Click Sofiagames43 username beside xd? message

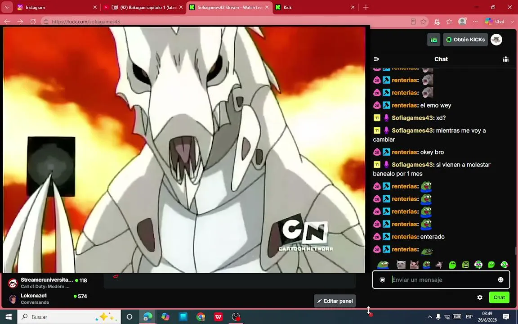point(412,118)
